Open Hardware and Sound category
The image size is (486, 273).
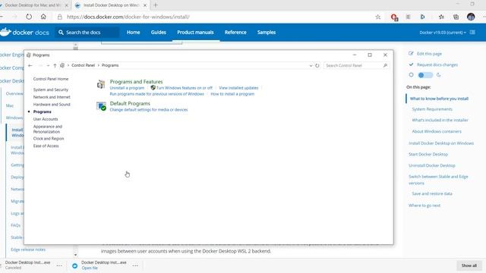[52, 105]
